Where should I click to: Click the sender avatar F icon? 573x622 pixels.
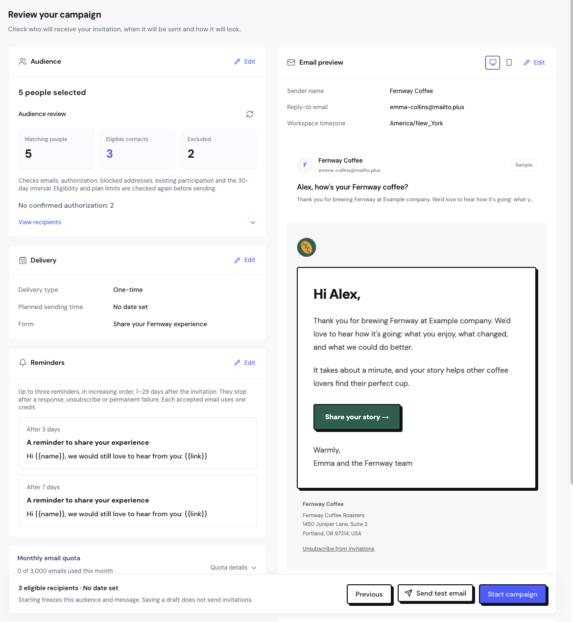tap(305, 165)
